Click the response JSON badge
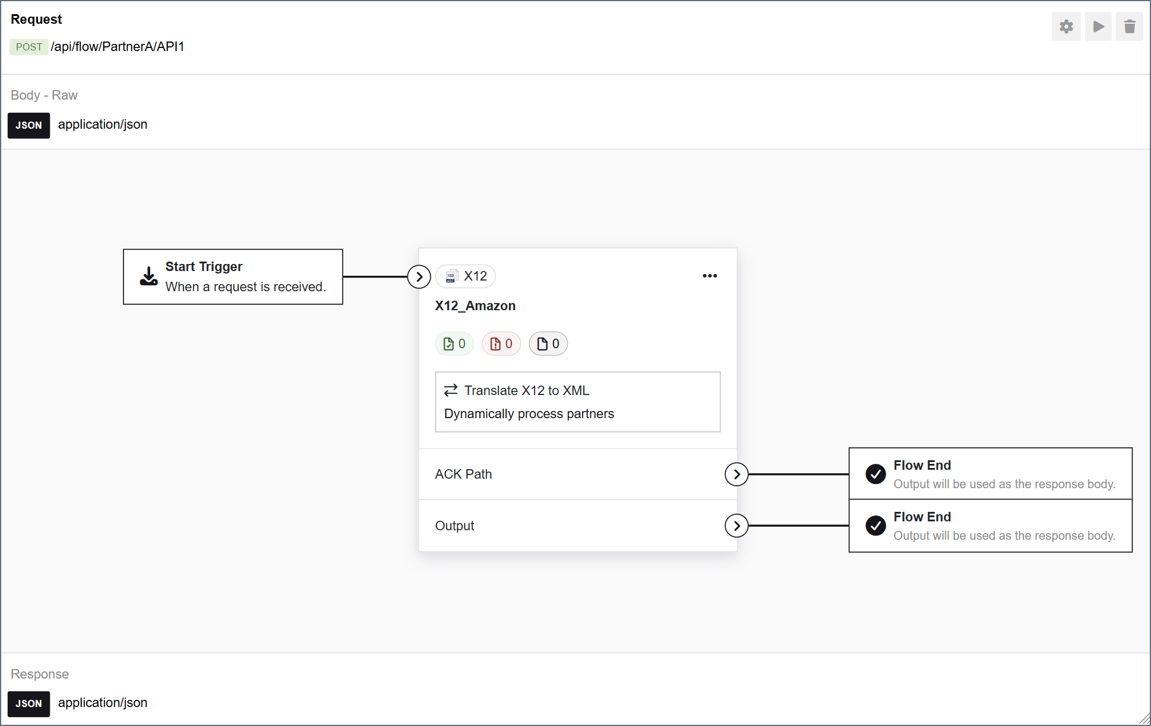Image resolution: width=1151 pixels, height=726 pixels. point(29,704)
